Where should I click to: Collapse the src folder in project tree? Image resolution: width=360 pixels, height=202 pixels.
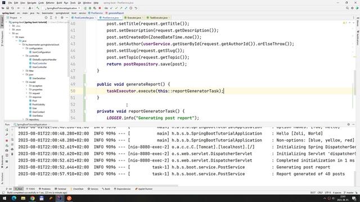click(10, 34)
